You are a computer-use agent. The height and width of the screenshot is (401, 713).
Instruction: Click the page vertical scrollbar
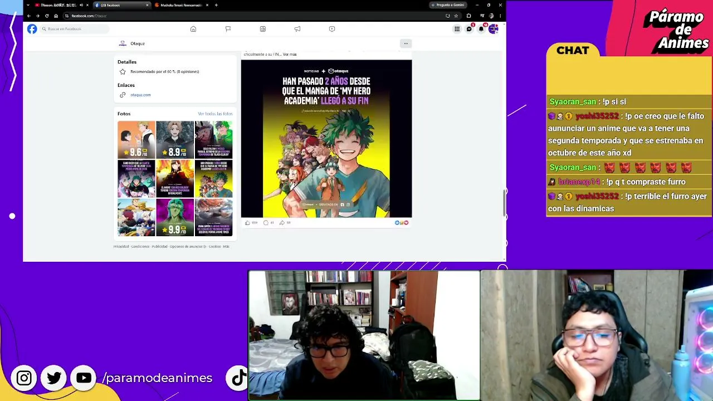point(504,202)
